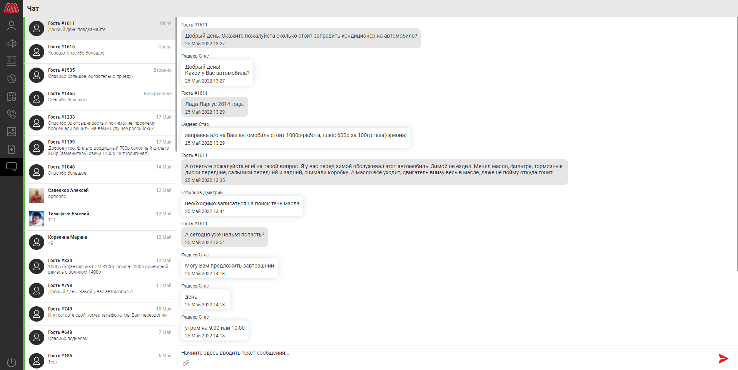Attach a file with the paperclip icon

coord(186,363)
